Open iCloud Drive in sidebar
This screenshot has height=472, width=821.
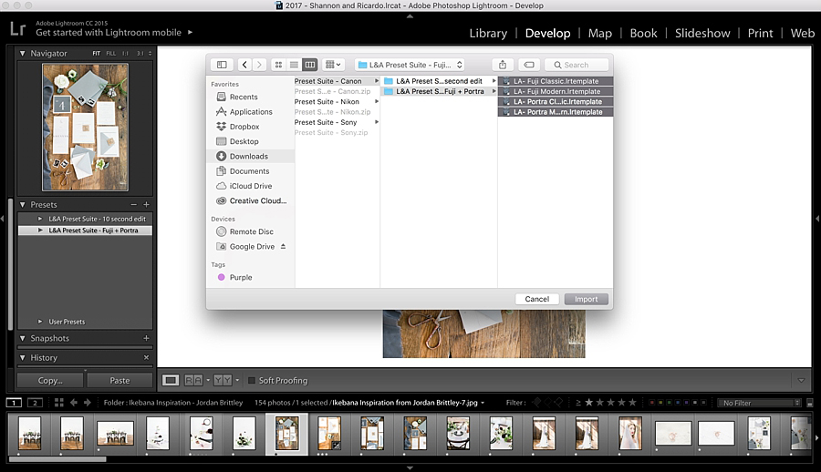[x=251, y=186]
